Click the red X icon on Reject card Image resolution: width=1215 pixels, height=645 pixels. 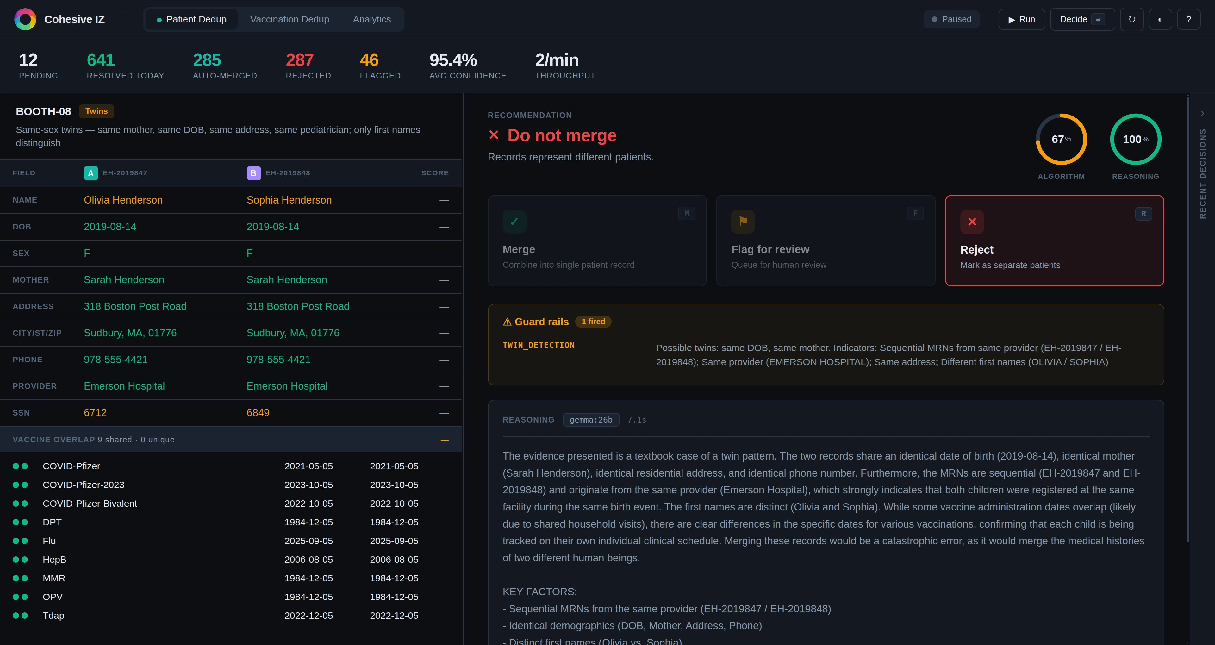972,222
